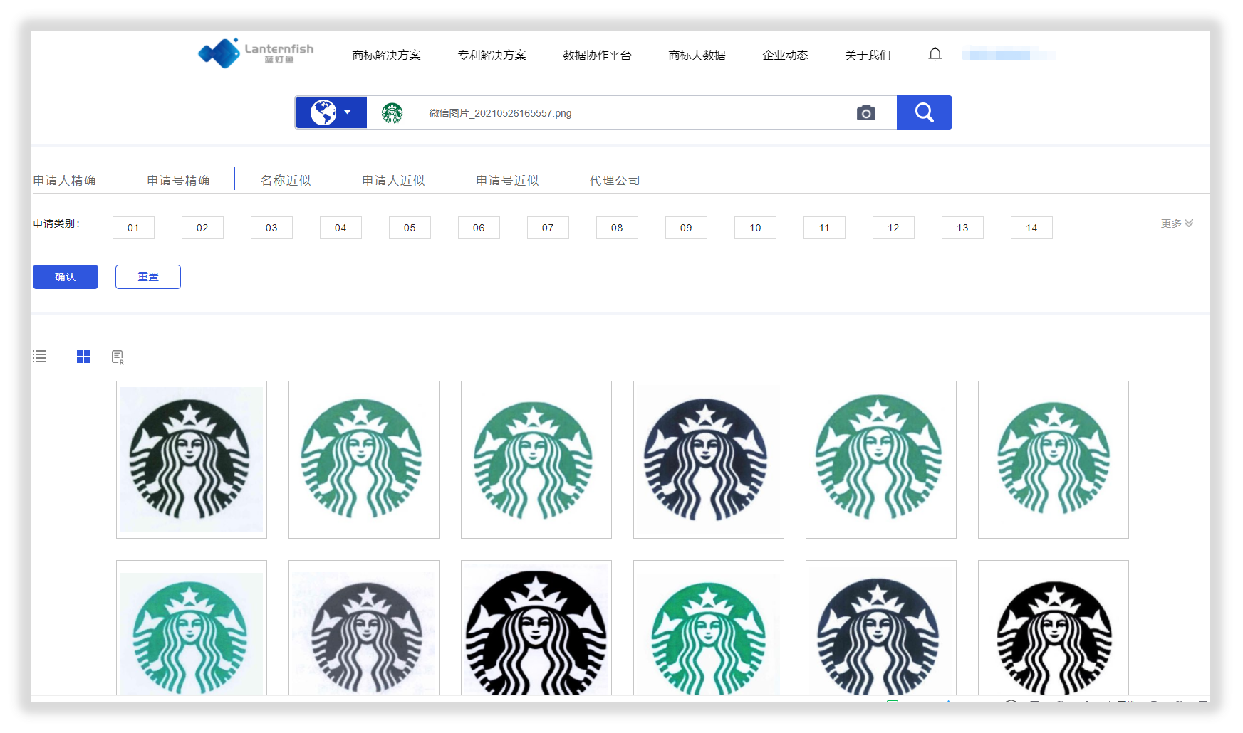Switch to grid view icon
The height and width of the screenshot is (733, 1243).
pyautogui.click(x=83, y=357)
